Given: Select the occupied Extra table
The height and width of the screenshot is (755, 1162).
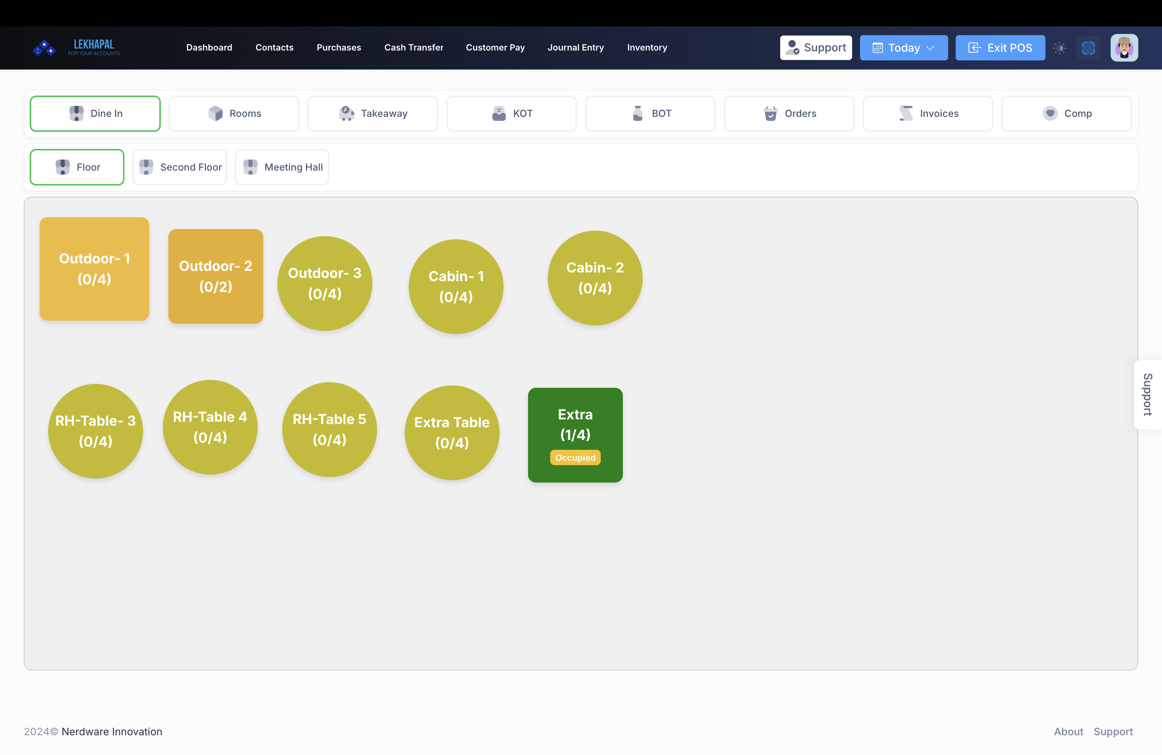Looking at the screenshot, I should coord(575,435).
